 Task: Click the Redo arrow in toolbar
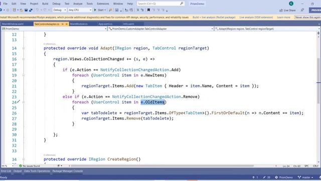tap(45, 10)
